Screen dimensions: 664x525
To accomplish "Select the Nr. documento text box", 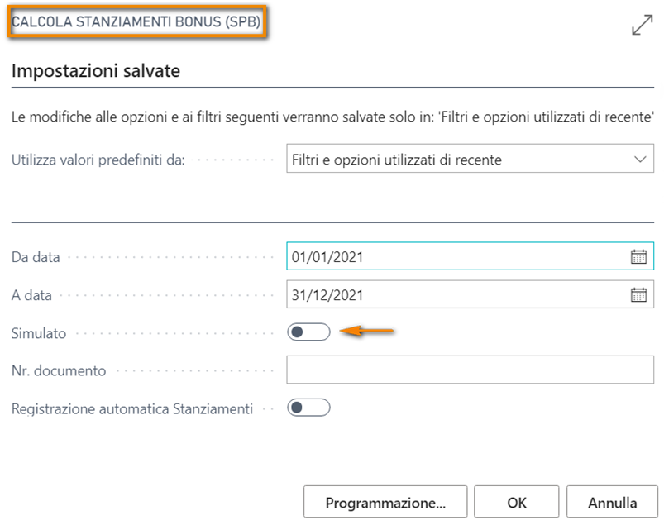I will coord(470,370).
